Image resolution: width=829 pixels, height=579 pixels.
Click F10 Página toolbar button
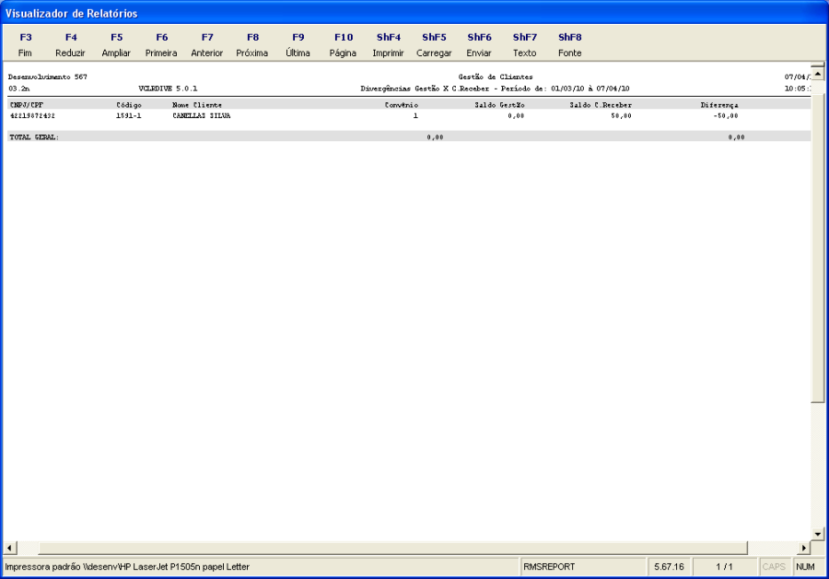tap(344, 44)
